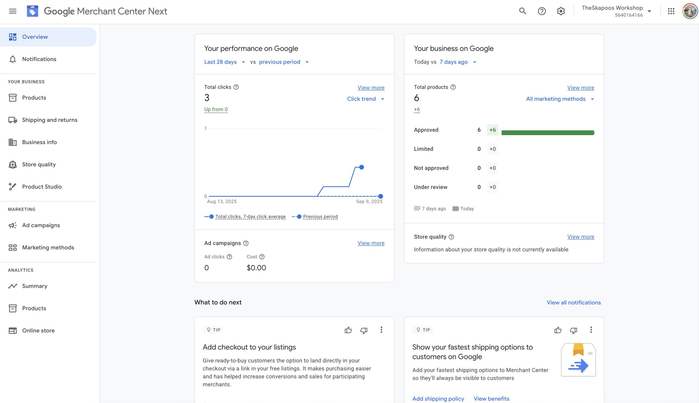Open the Google apps grid
Screen dimensions: 699x403
tap(671, 11)
